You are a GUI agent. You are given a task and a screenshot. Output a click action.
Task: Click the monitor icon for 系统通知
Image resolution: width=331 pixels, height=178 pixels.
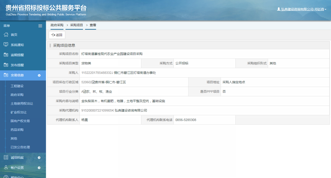pyautogui.click(x=6, y=44)
